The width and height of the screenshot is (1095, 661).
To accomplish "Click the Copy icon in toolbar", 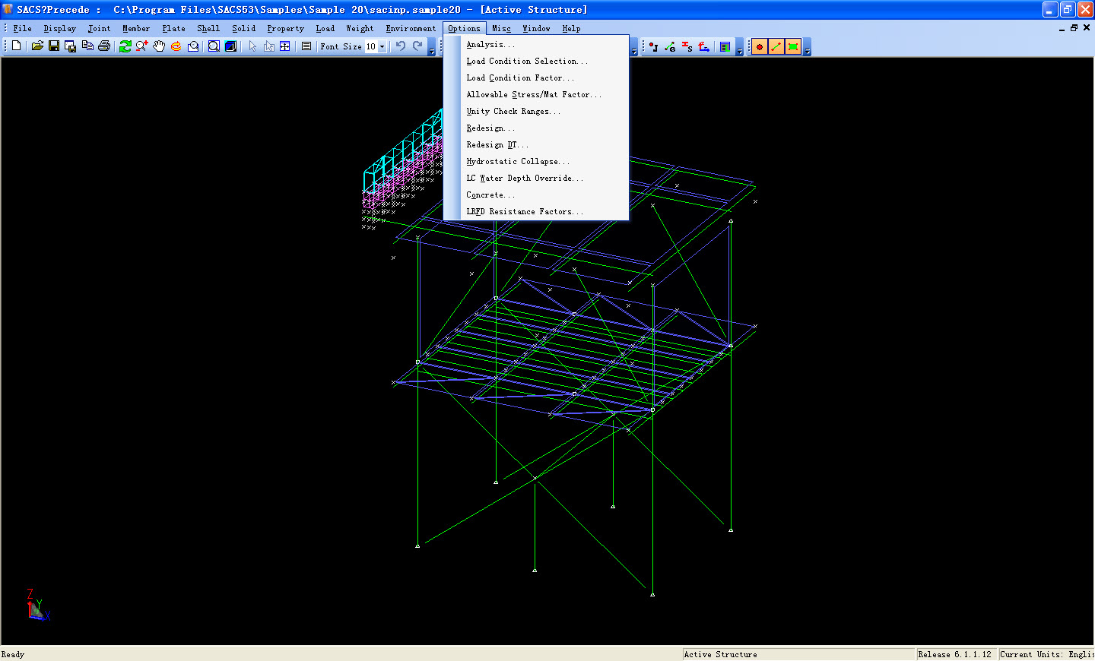I will click(87, 46).
